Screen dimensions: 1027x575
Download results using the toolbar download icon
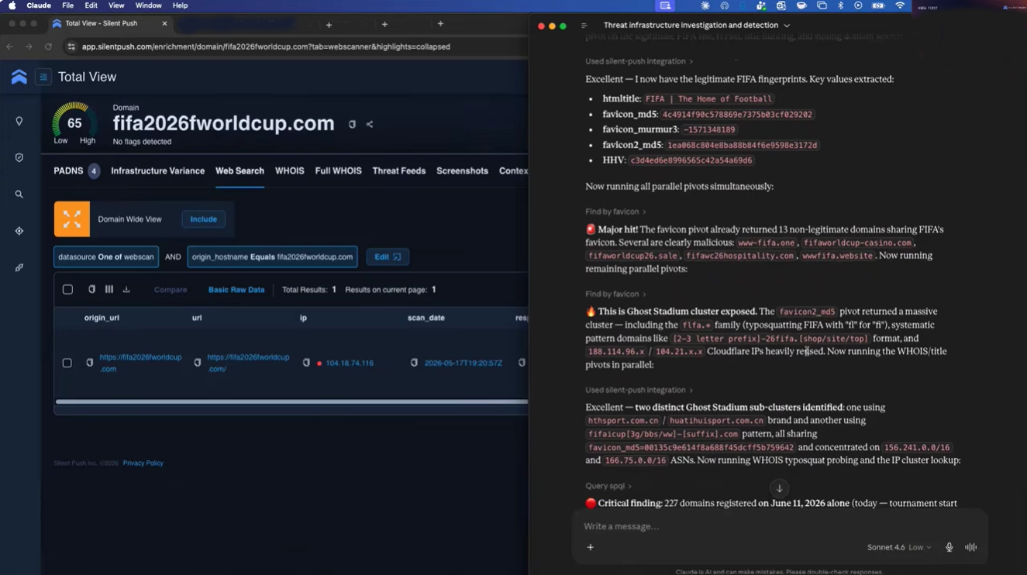126,289
